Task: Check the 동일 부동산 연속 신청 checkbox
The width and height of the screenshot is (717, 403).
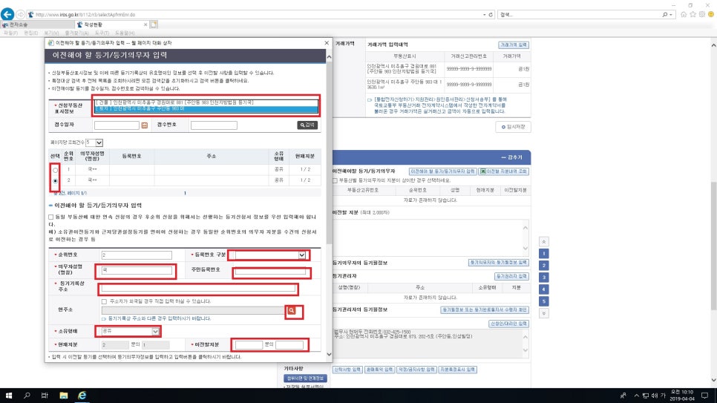Action: point(51,217)
